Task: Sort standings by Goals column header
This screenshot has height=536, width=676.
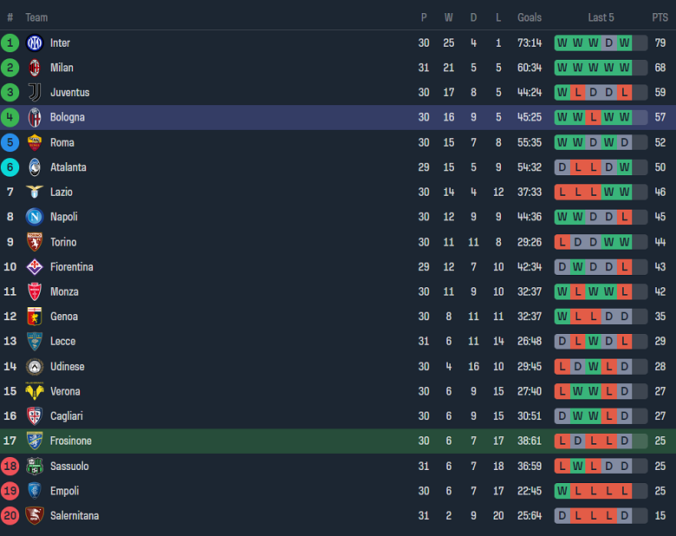Action: click(x=530, y=17)
